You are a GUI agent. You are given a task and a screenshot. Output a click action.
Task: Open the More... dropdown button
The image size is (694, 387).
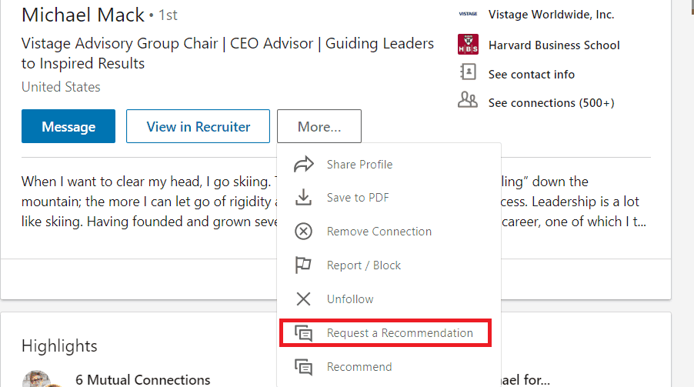319,126
